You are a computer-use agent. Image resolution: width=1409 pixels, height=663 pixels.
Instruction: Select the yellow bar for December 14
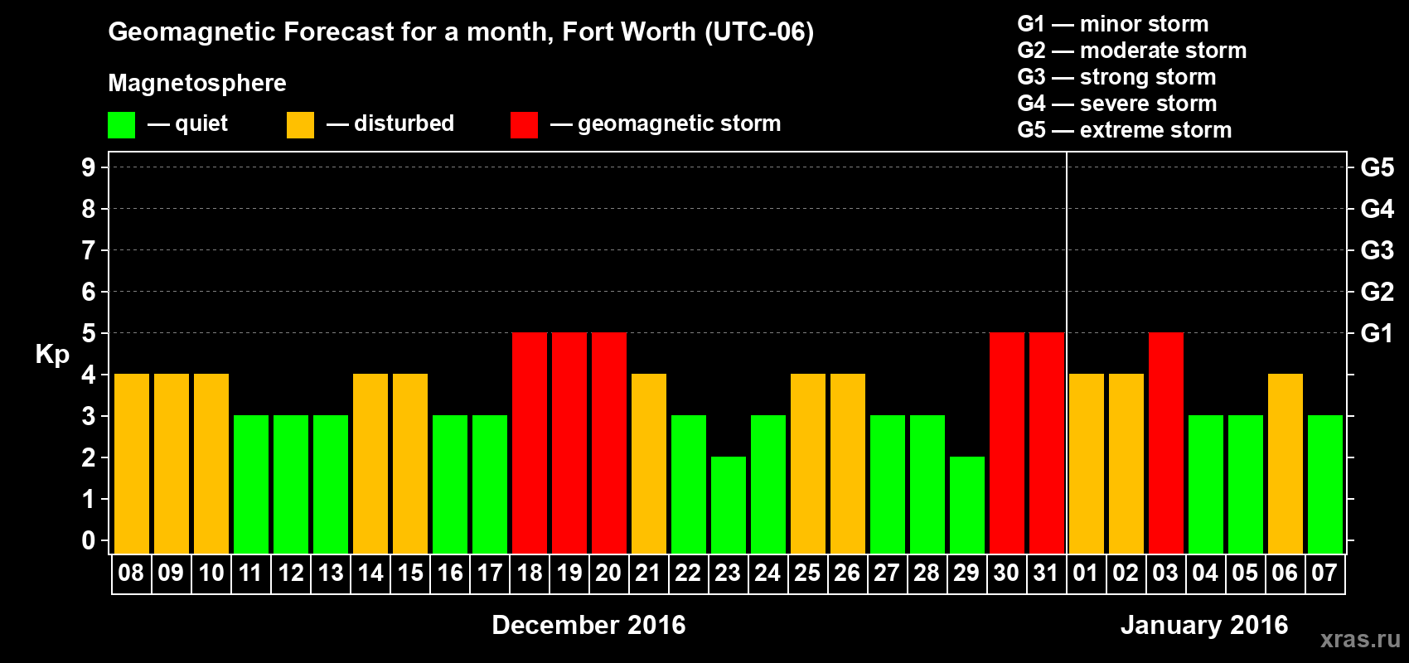click(370, 463)
